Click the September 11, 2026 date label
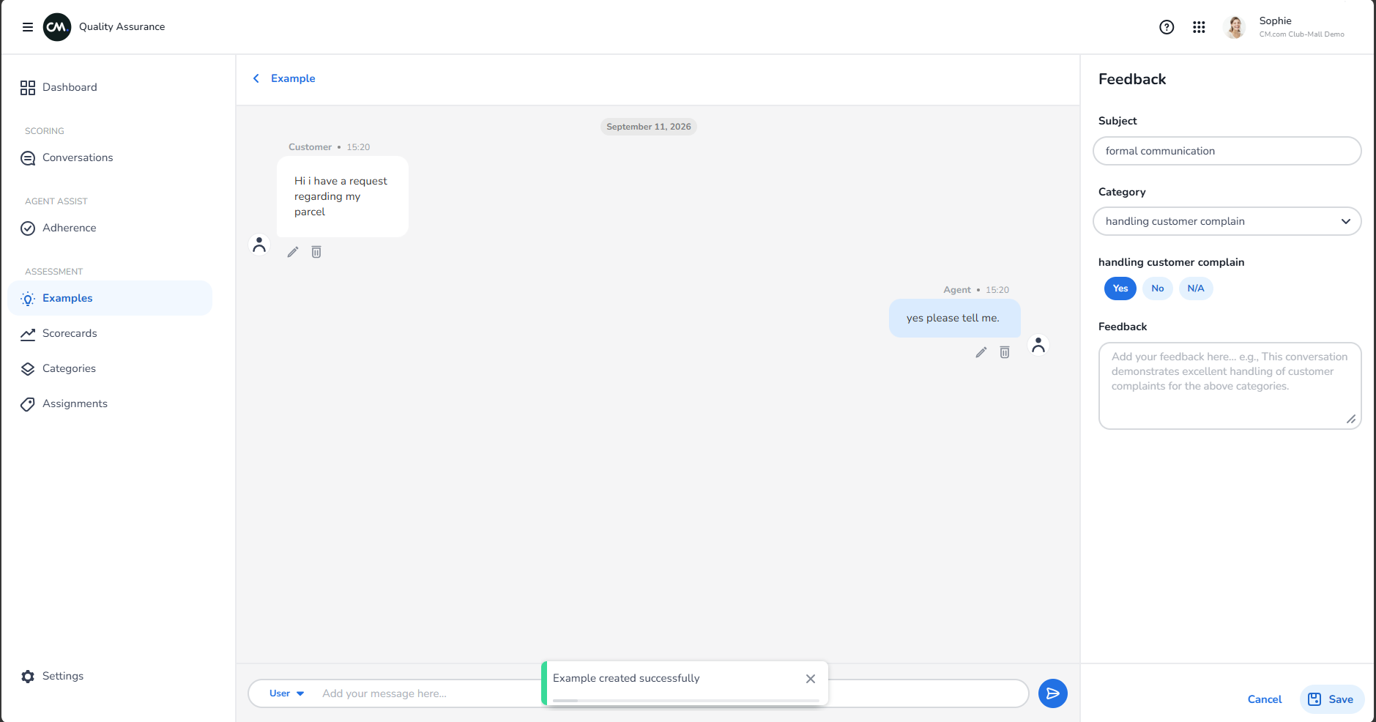This screenshot has height=722, width=1376. 649,127
